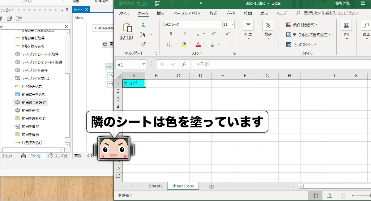Switch to the Sheet1 worksheet tab
The height and width of the screenshot is (201, 371).
tap(156, 186)
